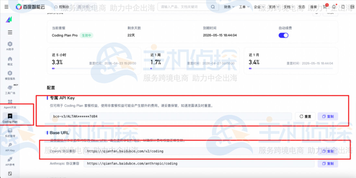The image size is (356, 178).
Task: Open the top-left hamburger menu
Action: [x=6, y=7]
